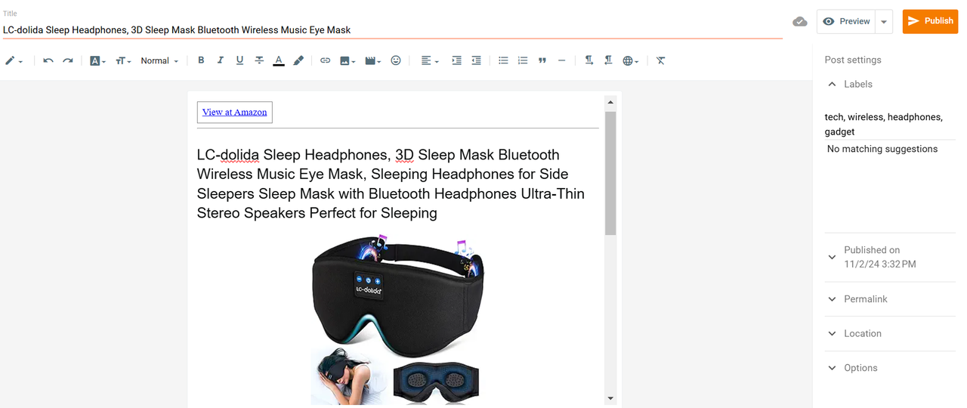This screenshot has width=967, height=408.
Task: Open the View at Amazon link
Action: [x=234, y=112]
